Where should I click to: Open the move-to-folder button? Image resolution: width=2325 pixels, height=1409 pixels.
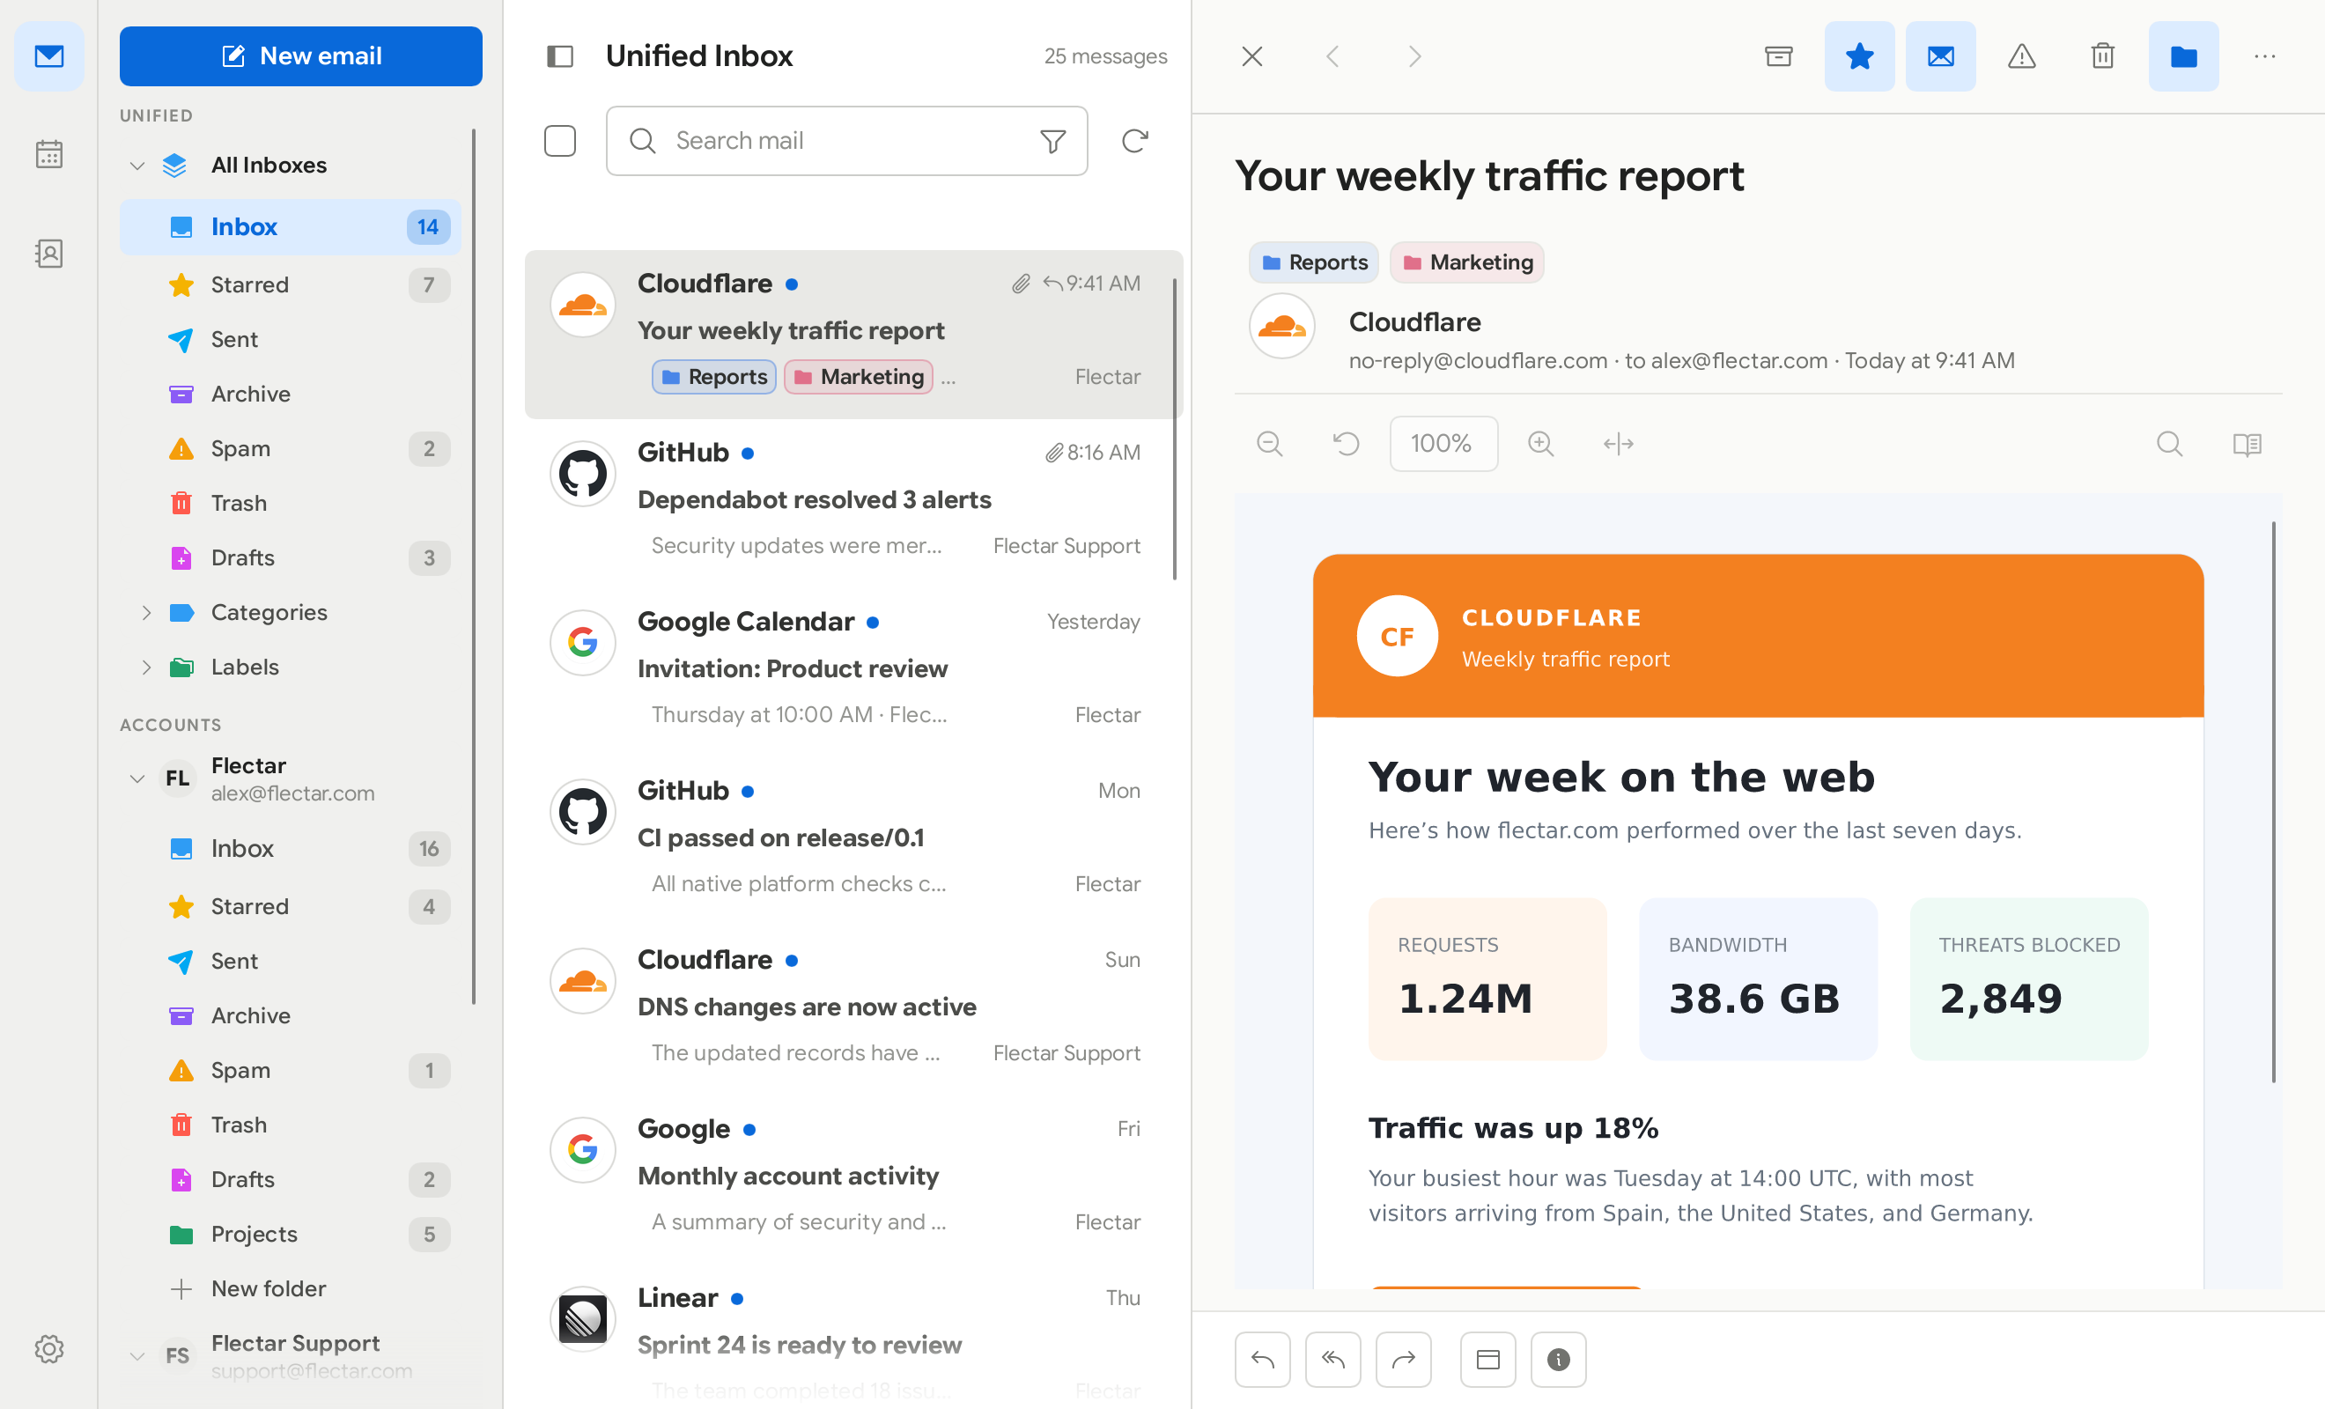point(2183,56)
